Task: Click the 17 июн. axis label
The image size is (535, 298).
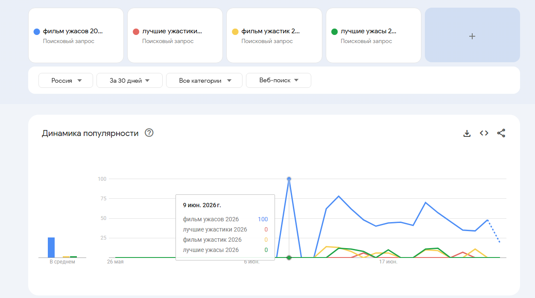Action: click(388, 262)
